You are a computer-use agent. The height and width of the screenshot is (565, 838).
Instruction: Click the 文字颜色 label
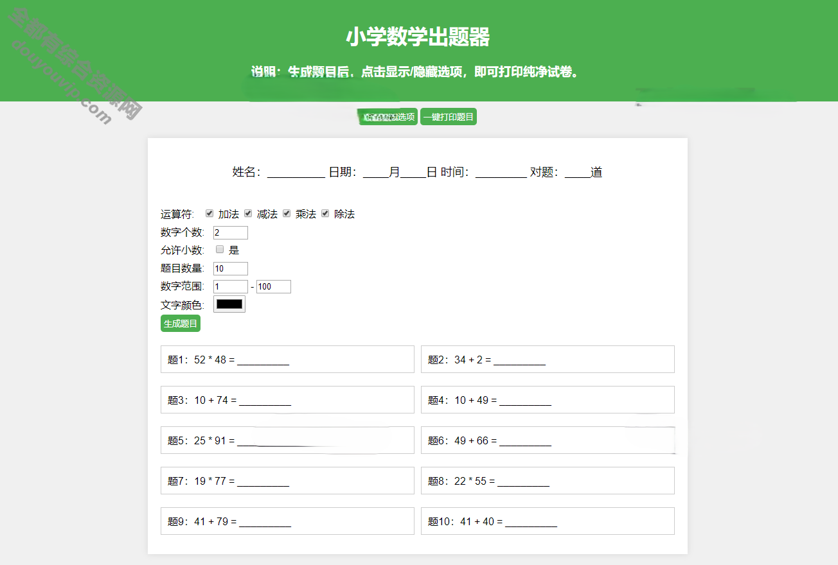[183, 305]
